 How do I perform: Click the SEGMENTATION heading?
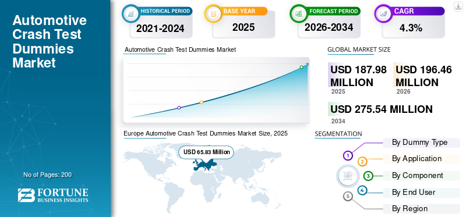pos(338,134)
